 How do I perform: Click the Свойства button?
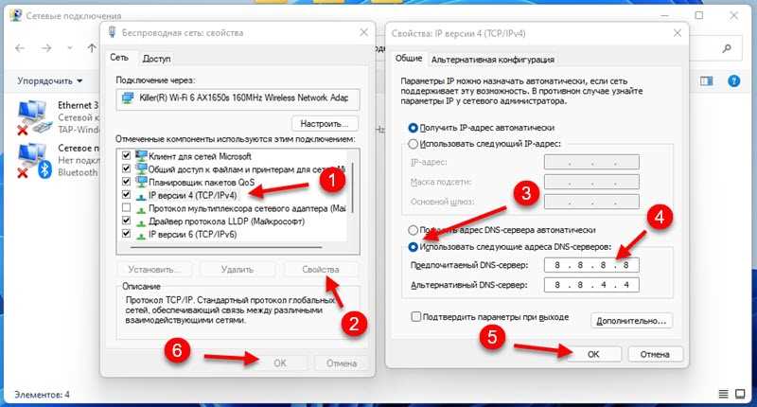coord(321,269)
